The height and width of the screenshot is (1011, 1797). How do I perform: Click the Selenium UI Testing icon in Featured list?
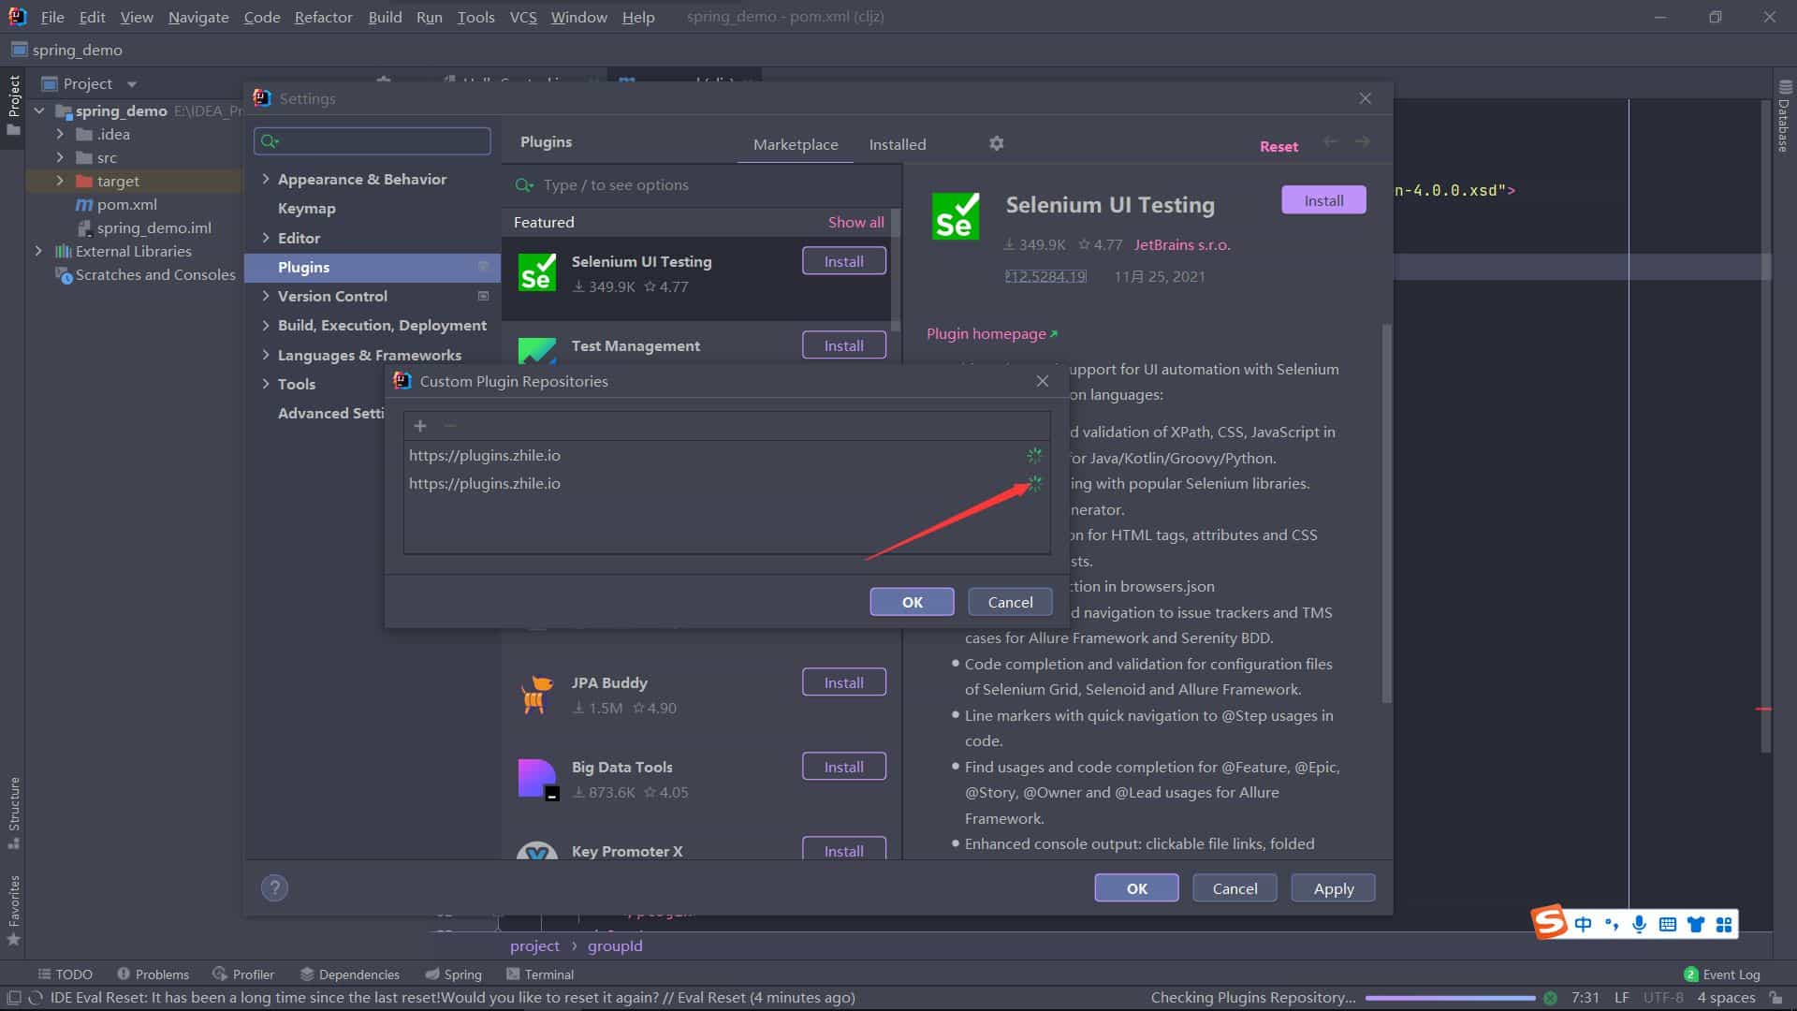(x=537, y=272)
